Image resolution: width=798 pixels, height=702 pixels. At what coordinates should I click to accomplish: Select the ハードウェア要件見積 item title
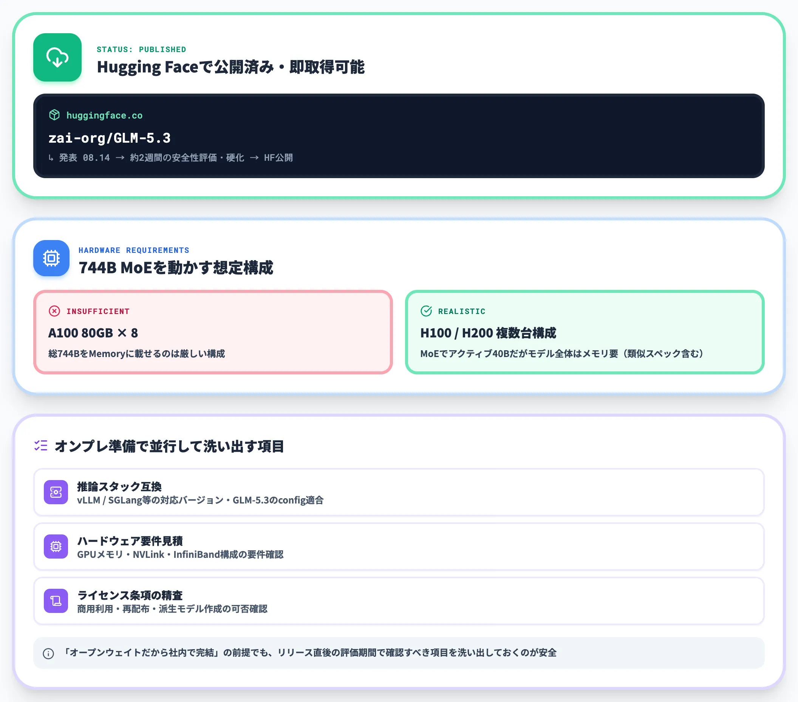(x=130, y=541)
